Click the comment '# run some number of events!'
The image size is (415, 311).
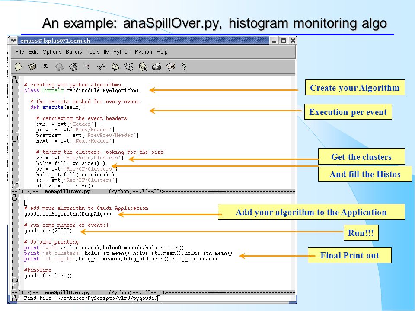click(66, 225)
